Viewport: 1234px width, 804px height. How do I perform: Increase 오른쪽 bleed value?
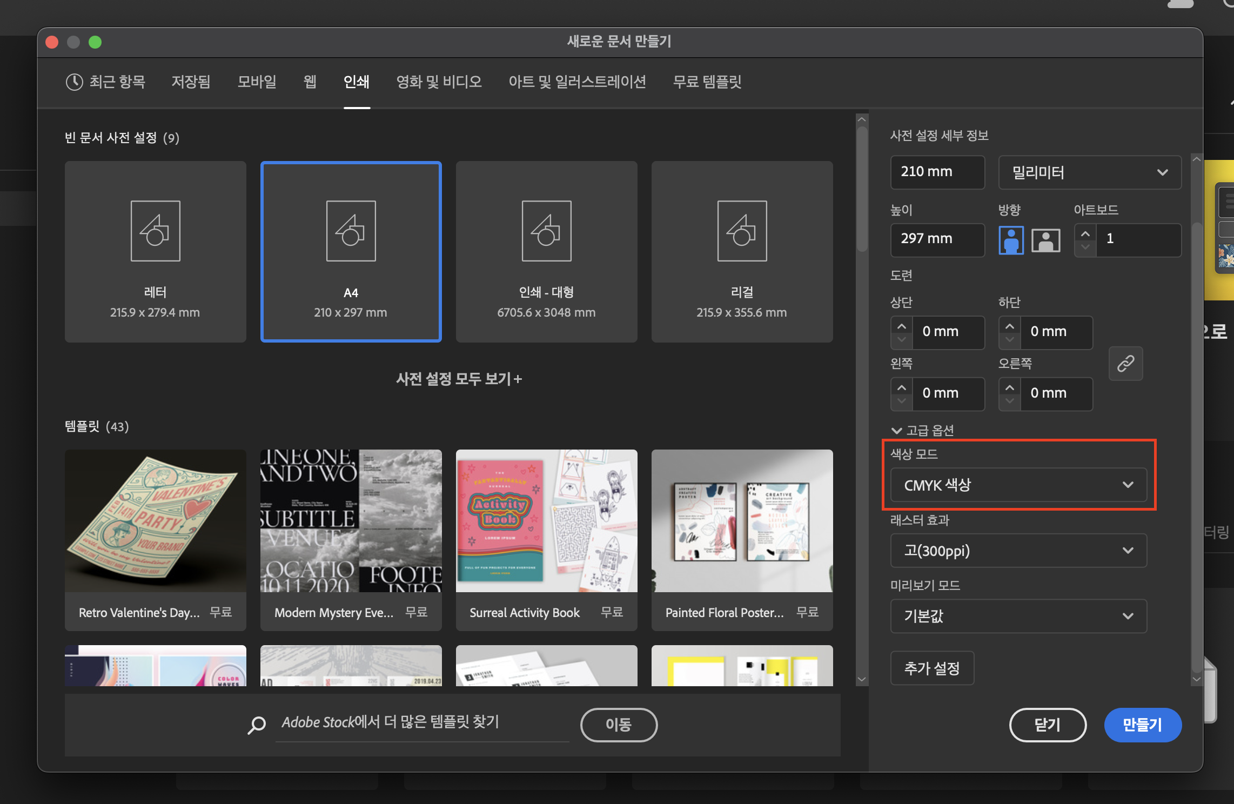click(1009, 387)
